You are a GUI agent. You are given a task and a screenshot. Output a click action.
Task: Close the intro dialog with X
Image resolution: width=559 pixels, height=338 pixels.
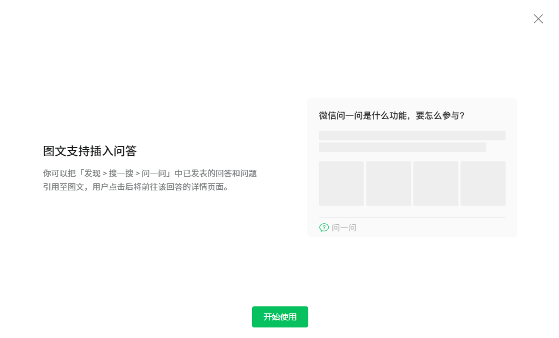[538, 19]
